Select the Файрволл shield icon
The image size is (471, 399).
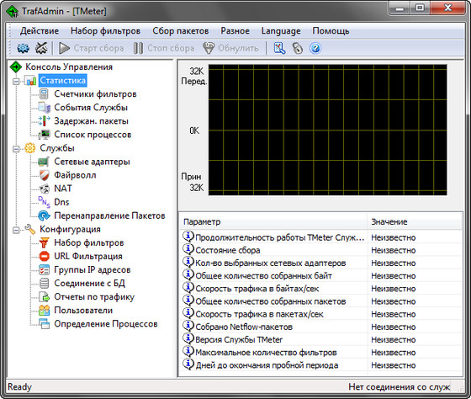click(44, 175)
